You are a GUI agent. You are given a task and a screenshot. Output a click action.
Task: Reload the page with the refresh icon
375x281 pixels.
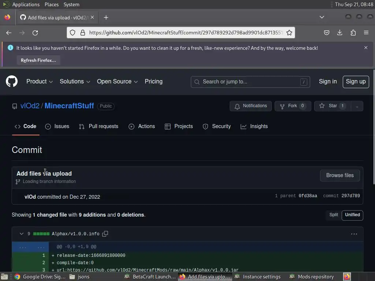pos(35,33)
